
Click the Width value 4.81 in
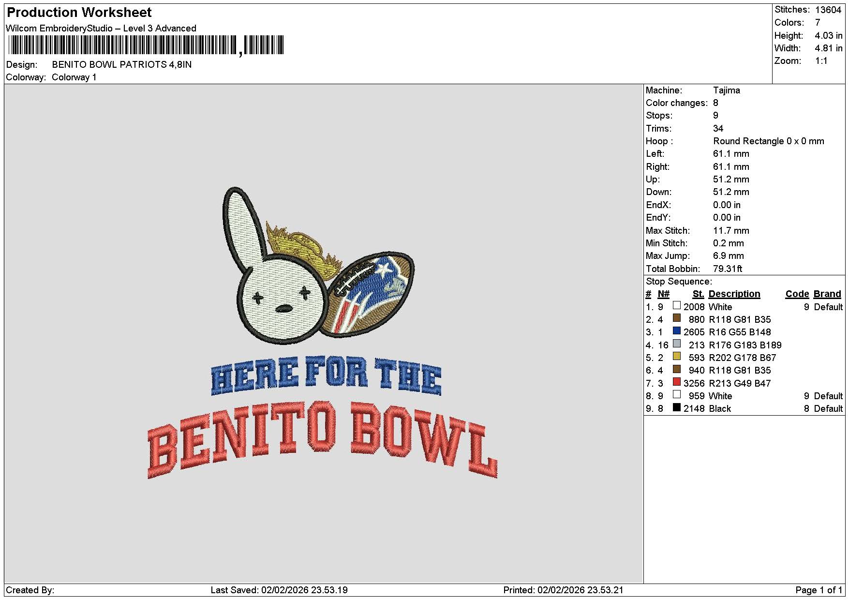tap(828, 48)
